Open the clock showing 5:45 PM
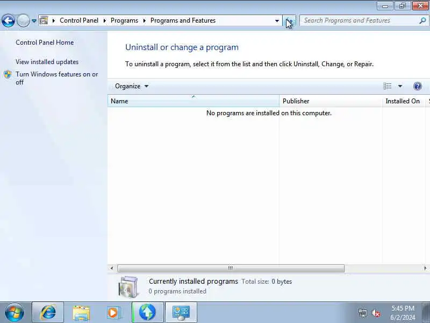This screenshot has width=430, height=323. coord(403,313)
